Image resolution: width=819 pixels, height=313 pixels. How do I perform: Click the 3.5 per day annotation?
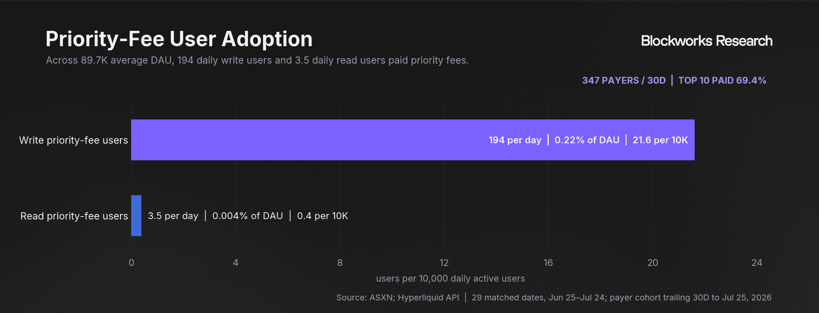pyautogui.click(x=173, y=216)
